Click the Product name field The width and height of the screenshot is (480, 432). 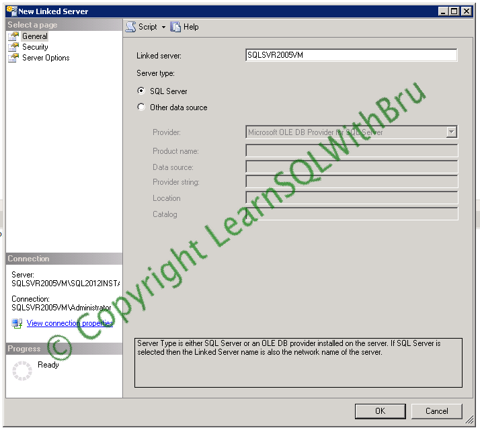coord(352,151)
